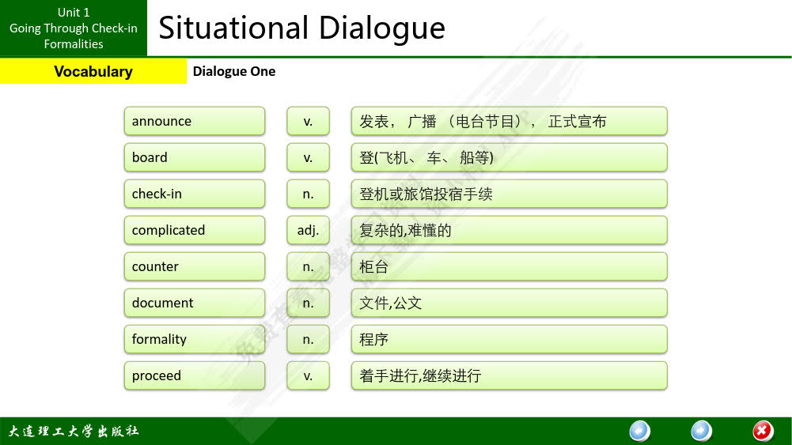Select the 'board' vocabulary box

coord(194,157)
